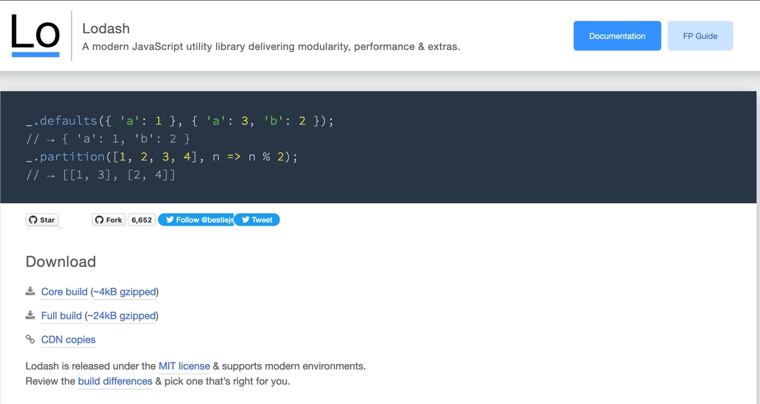The width and height of the screenshot is (760, 404).
Task: Click the GitHub octocat icon on Star button
Action: tap(33, 219)
